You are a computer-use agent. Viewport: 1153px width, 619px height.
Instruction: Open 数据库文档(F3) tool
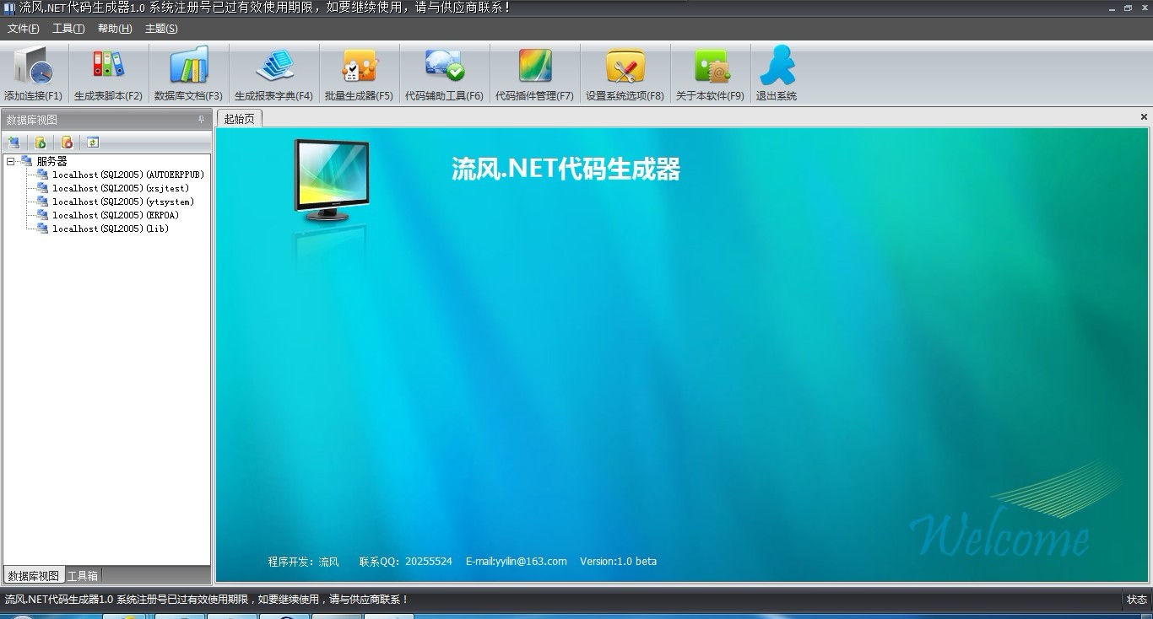click(188, 67)
